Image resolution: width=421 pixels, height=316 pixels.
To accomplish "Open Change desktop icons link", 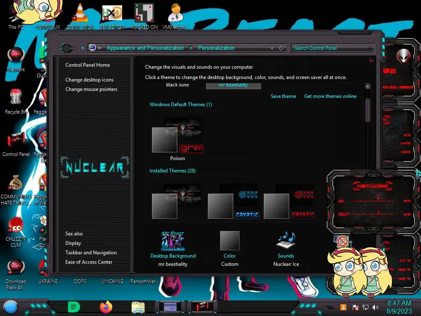I will click(89, 80).
